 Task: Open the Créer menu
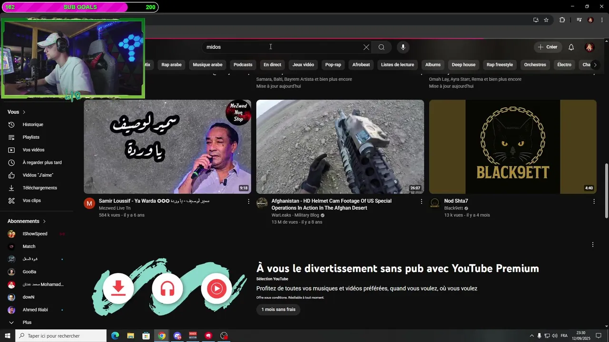(x=548, y=47)
